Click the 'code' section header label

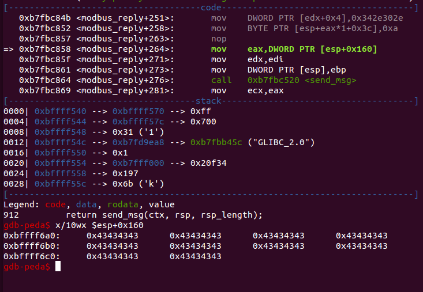[211, 7]
